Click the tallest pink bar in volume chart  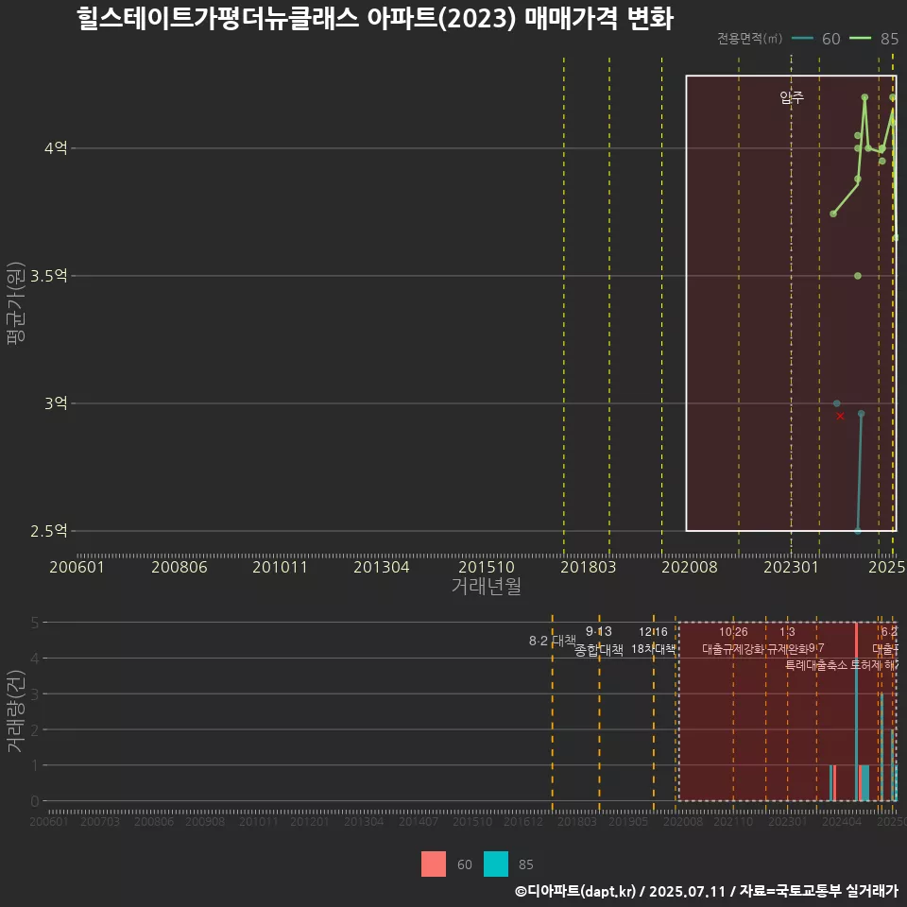click(856, 641)
